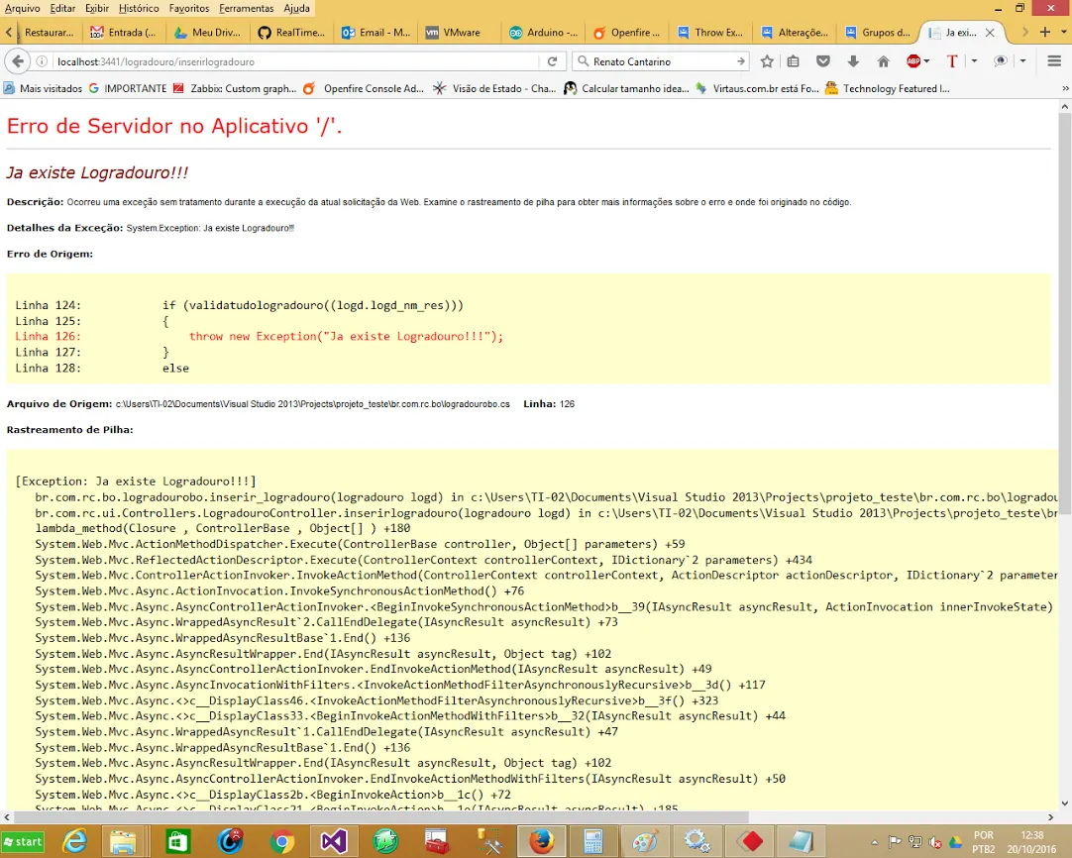Go to home page via house icon
The image size is (1072, 858).
883,61
